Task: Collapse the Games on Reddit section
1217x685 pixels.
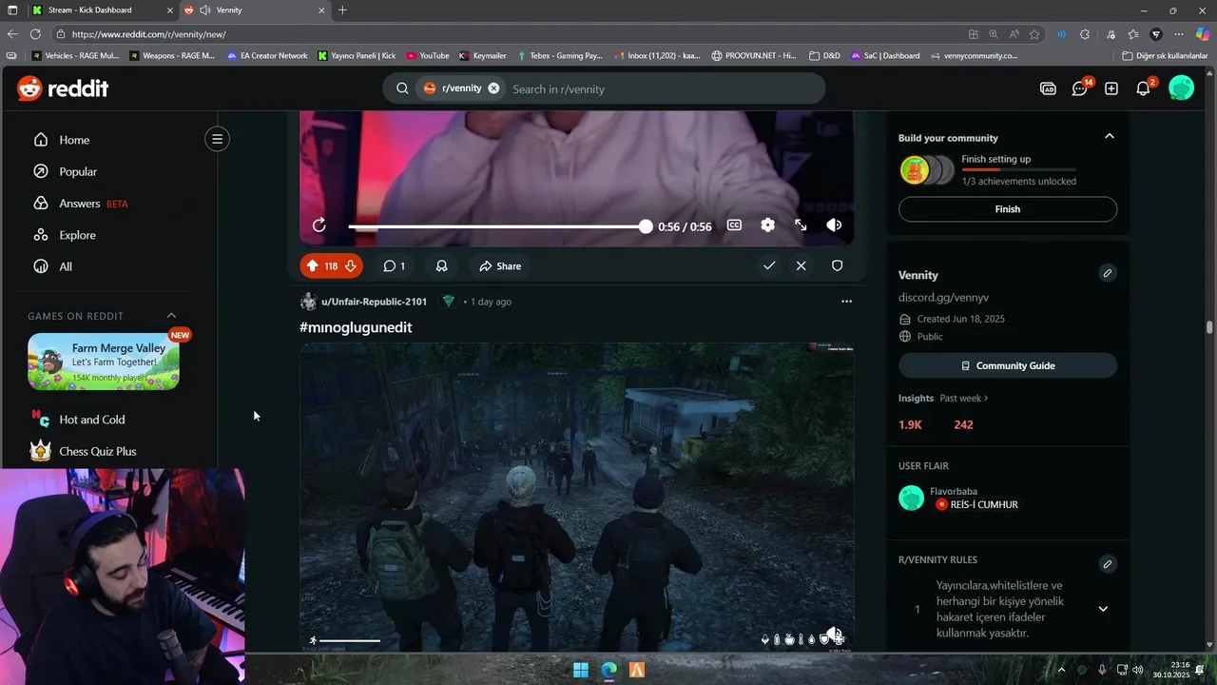Action: [x=171, y=316]
